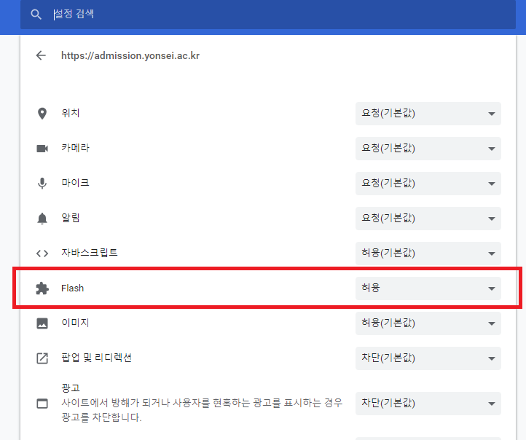Open the 마이크 permission dropdown

point(428,184)
